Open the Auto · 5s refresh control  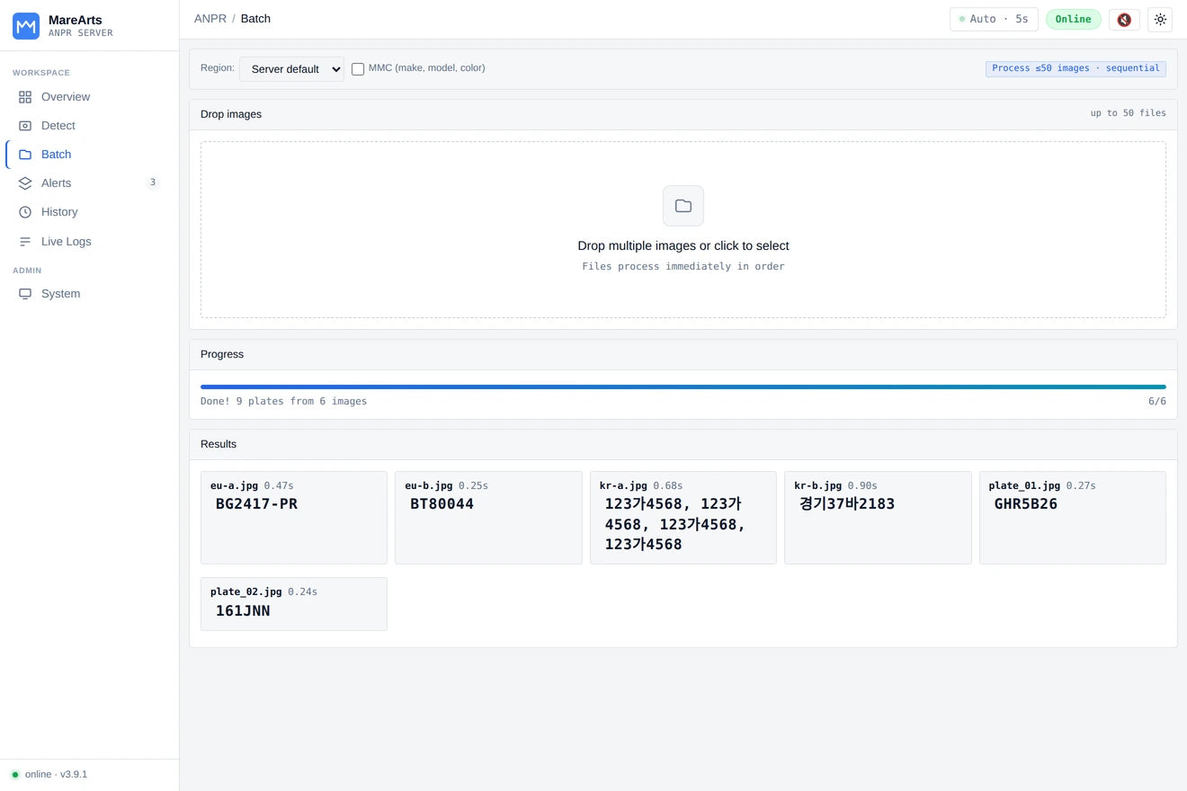tap(994, 20)
